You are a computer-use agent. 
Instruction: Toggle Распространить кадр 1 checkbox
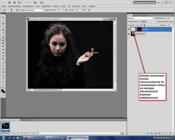point(157,21)
